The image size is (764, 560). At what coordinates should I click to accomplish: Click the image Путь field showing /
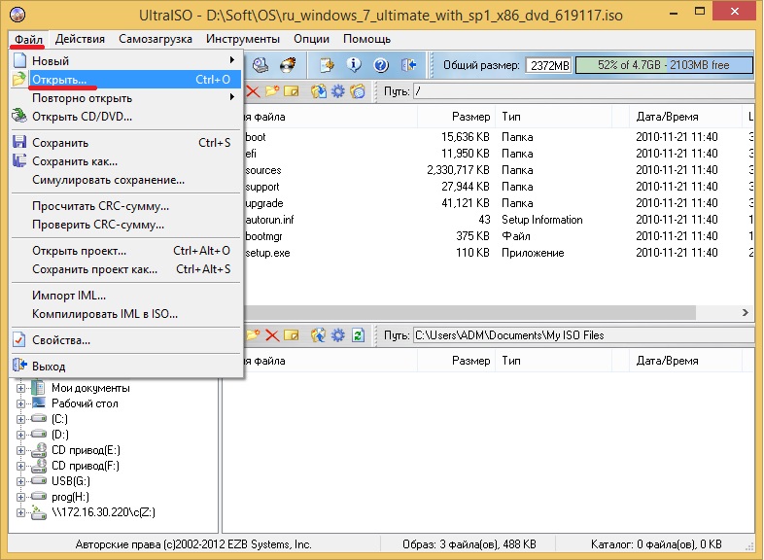(x=583, y=91)
